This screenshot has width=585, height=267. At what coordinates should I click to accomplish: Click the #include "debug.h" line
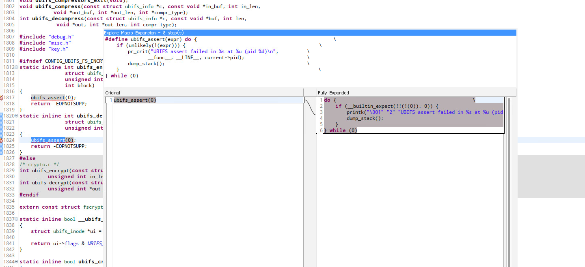click(47, 37)
